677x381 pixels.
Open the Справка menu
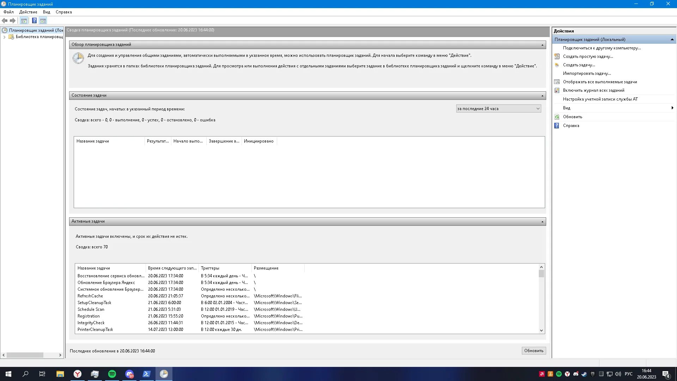[63, 12]
